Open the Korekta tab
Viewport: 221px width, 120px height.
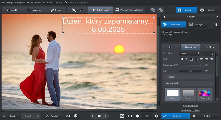[x=12, y=10]
